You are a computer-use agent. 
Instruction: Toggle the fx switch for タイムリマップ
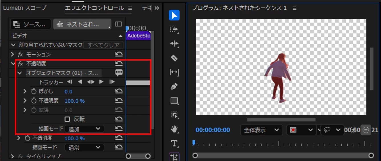pyautogui.click(x=20, y=156)
